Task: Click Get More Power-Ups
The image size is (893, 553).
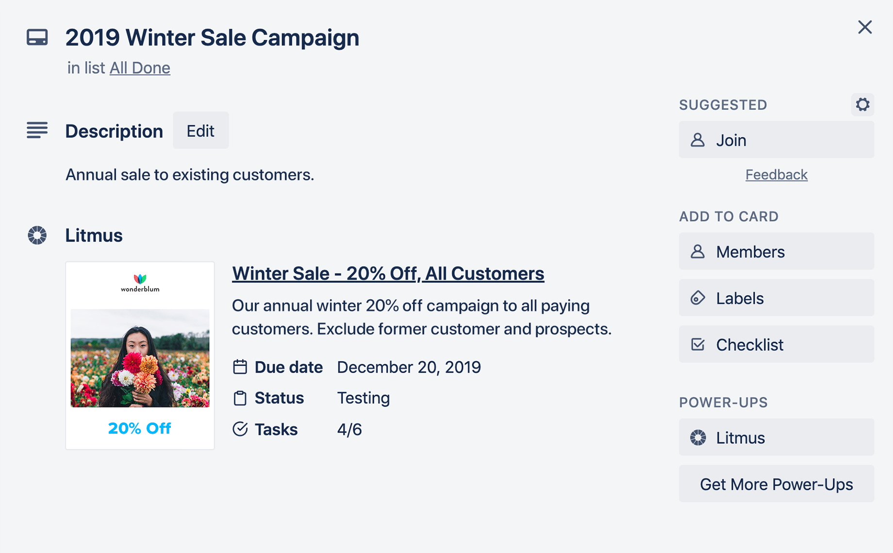Action: pos(776,484)
